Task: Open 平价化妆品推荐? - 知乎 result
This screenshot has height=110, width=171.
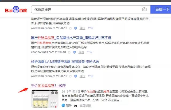Action: (48, 86)
